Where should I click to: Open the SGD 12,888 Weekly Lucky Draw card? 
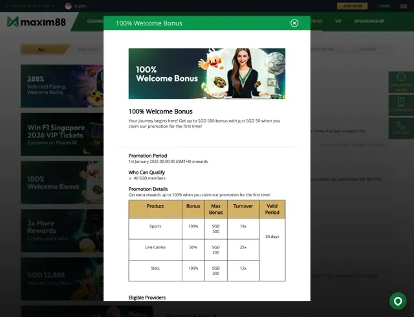pos(62,279)
